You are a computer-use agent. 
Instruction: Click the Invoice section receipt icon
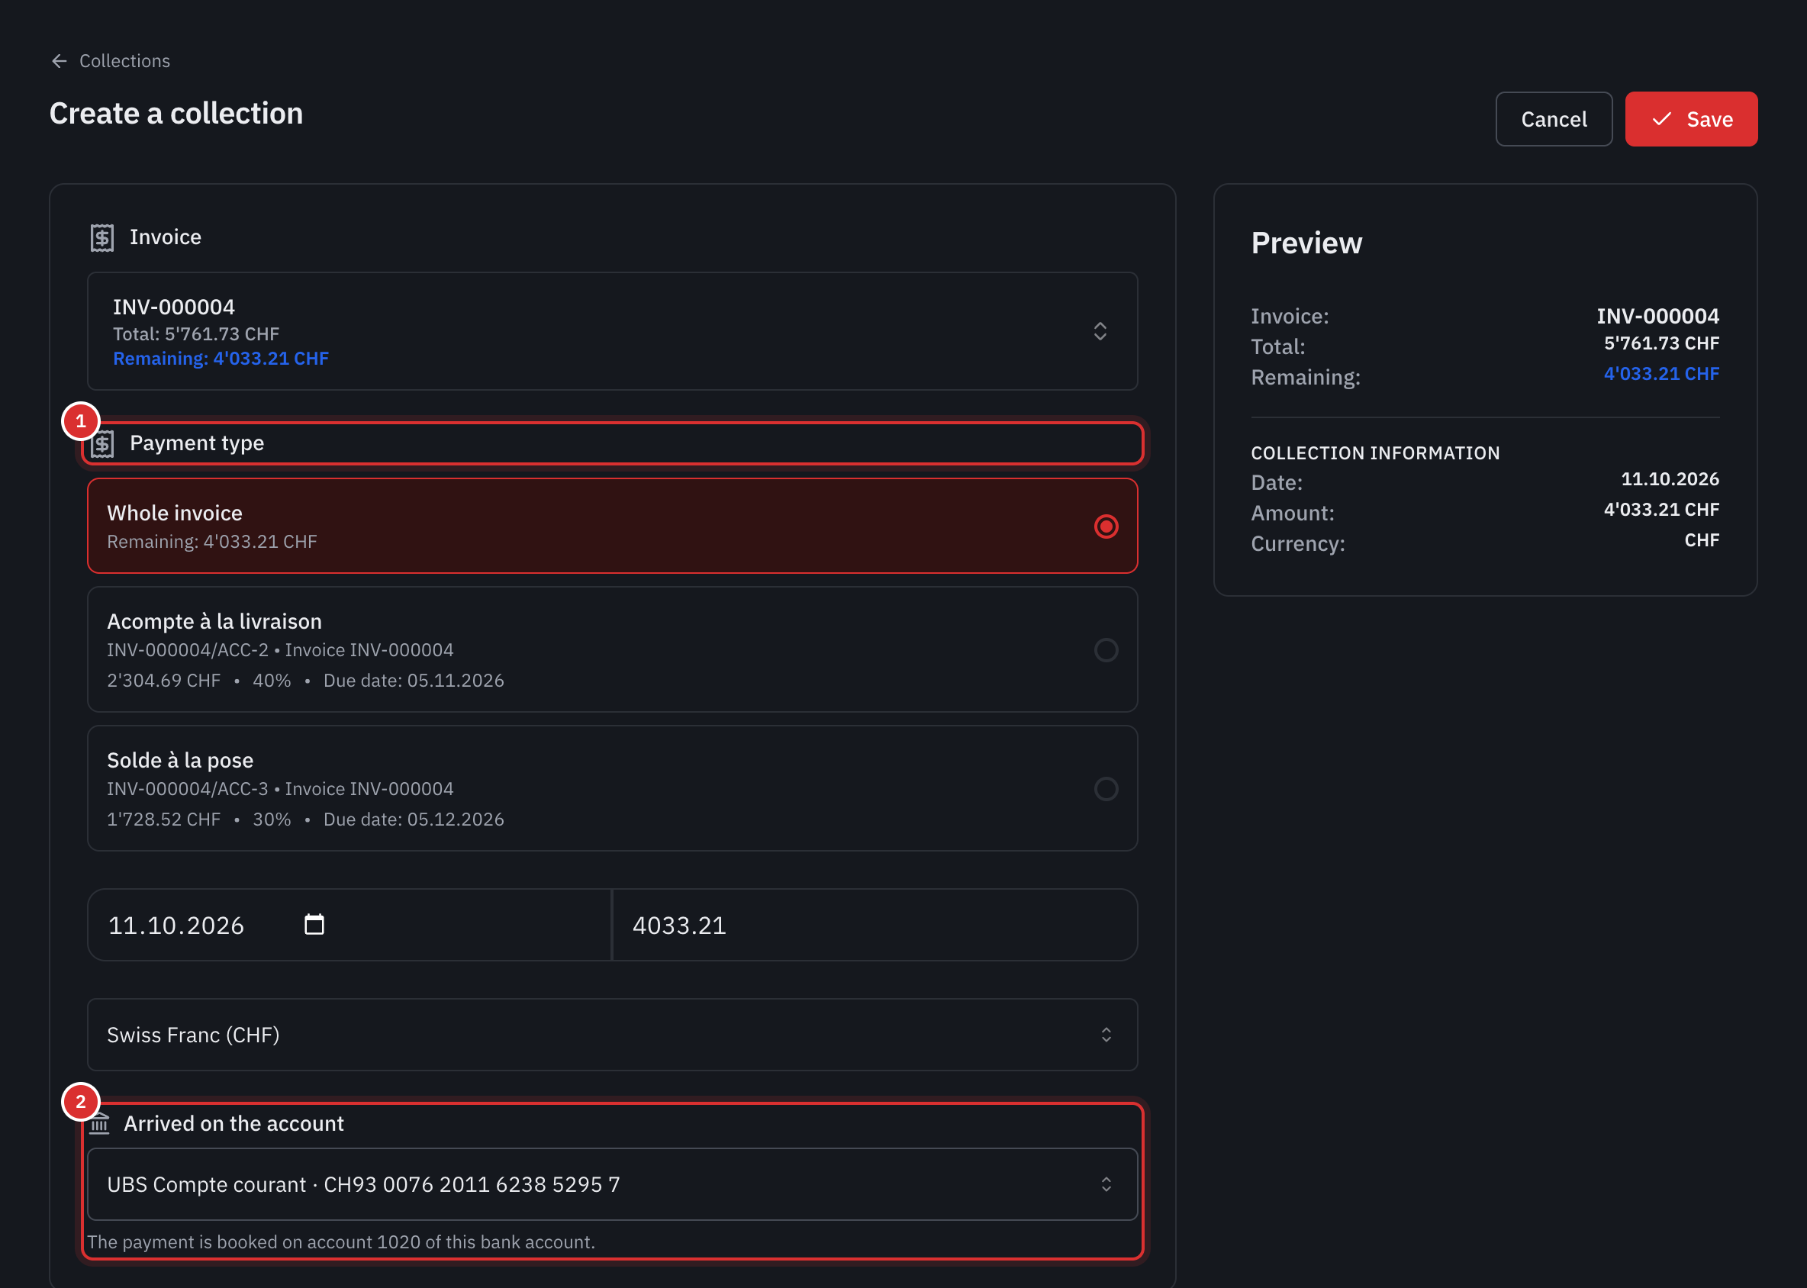point(102,237)
